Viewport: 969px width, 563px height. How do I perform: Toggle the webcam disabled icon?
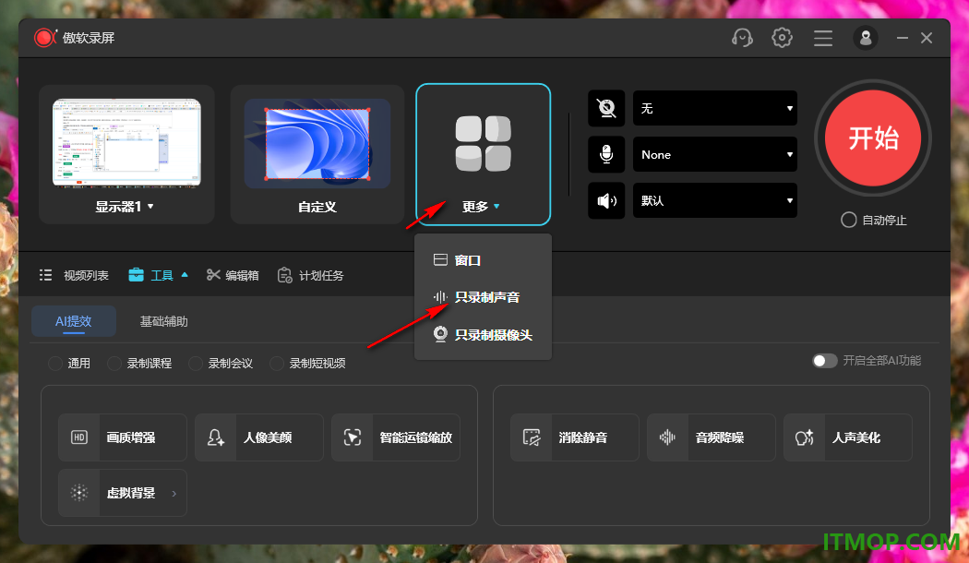606,108
